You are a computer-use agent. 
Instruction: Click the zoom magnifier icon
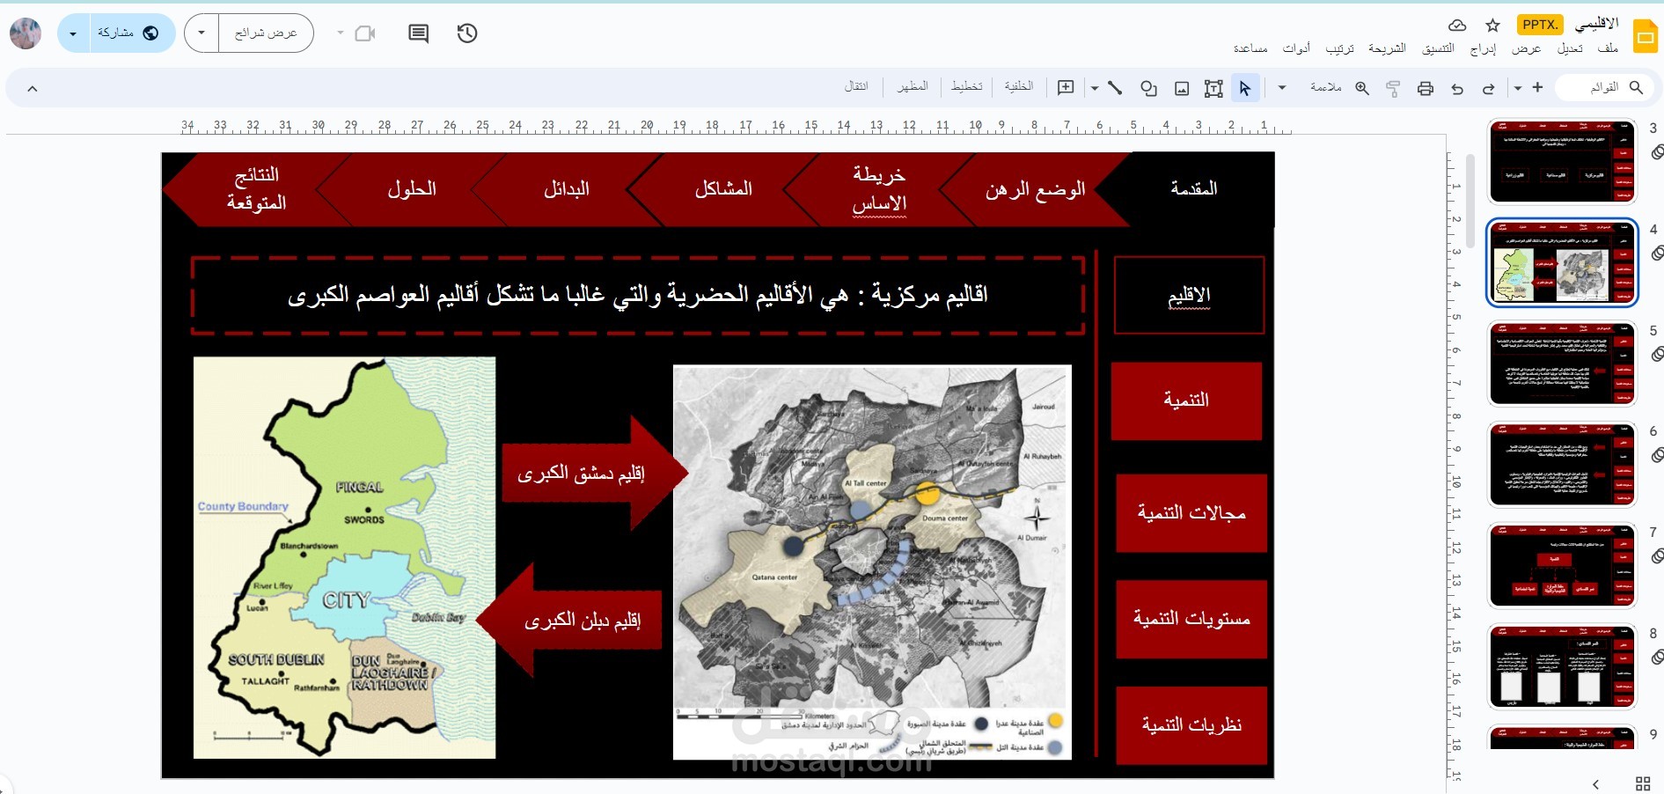pyautogui.click(x=1362, y=88)
